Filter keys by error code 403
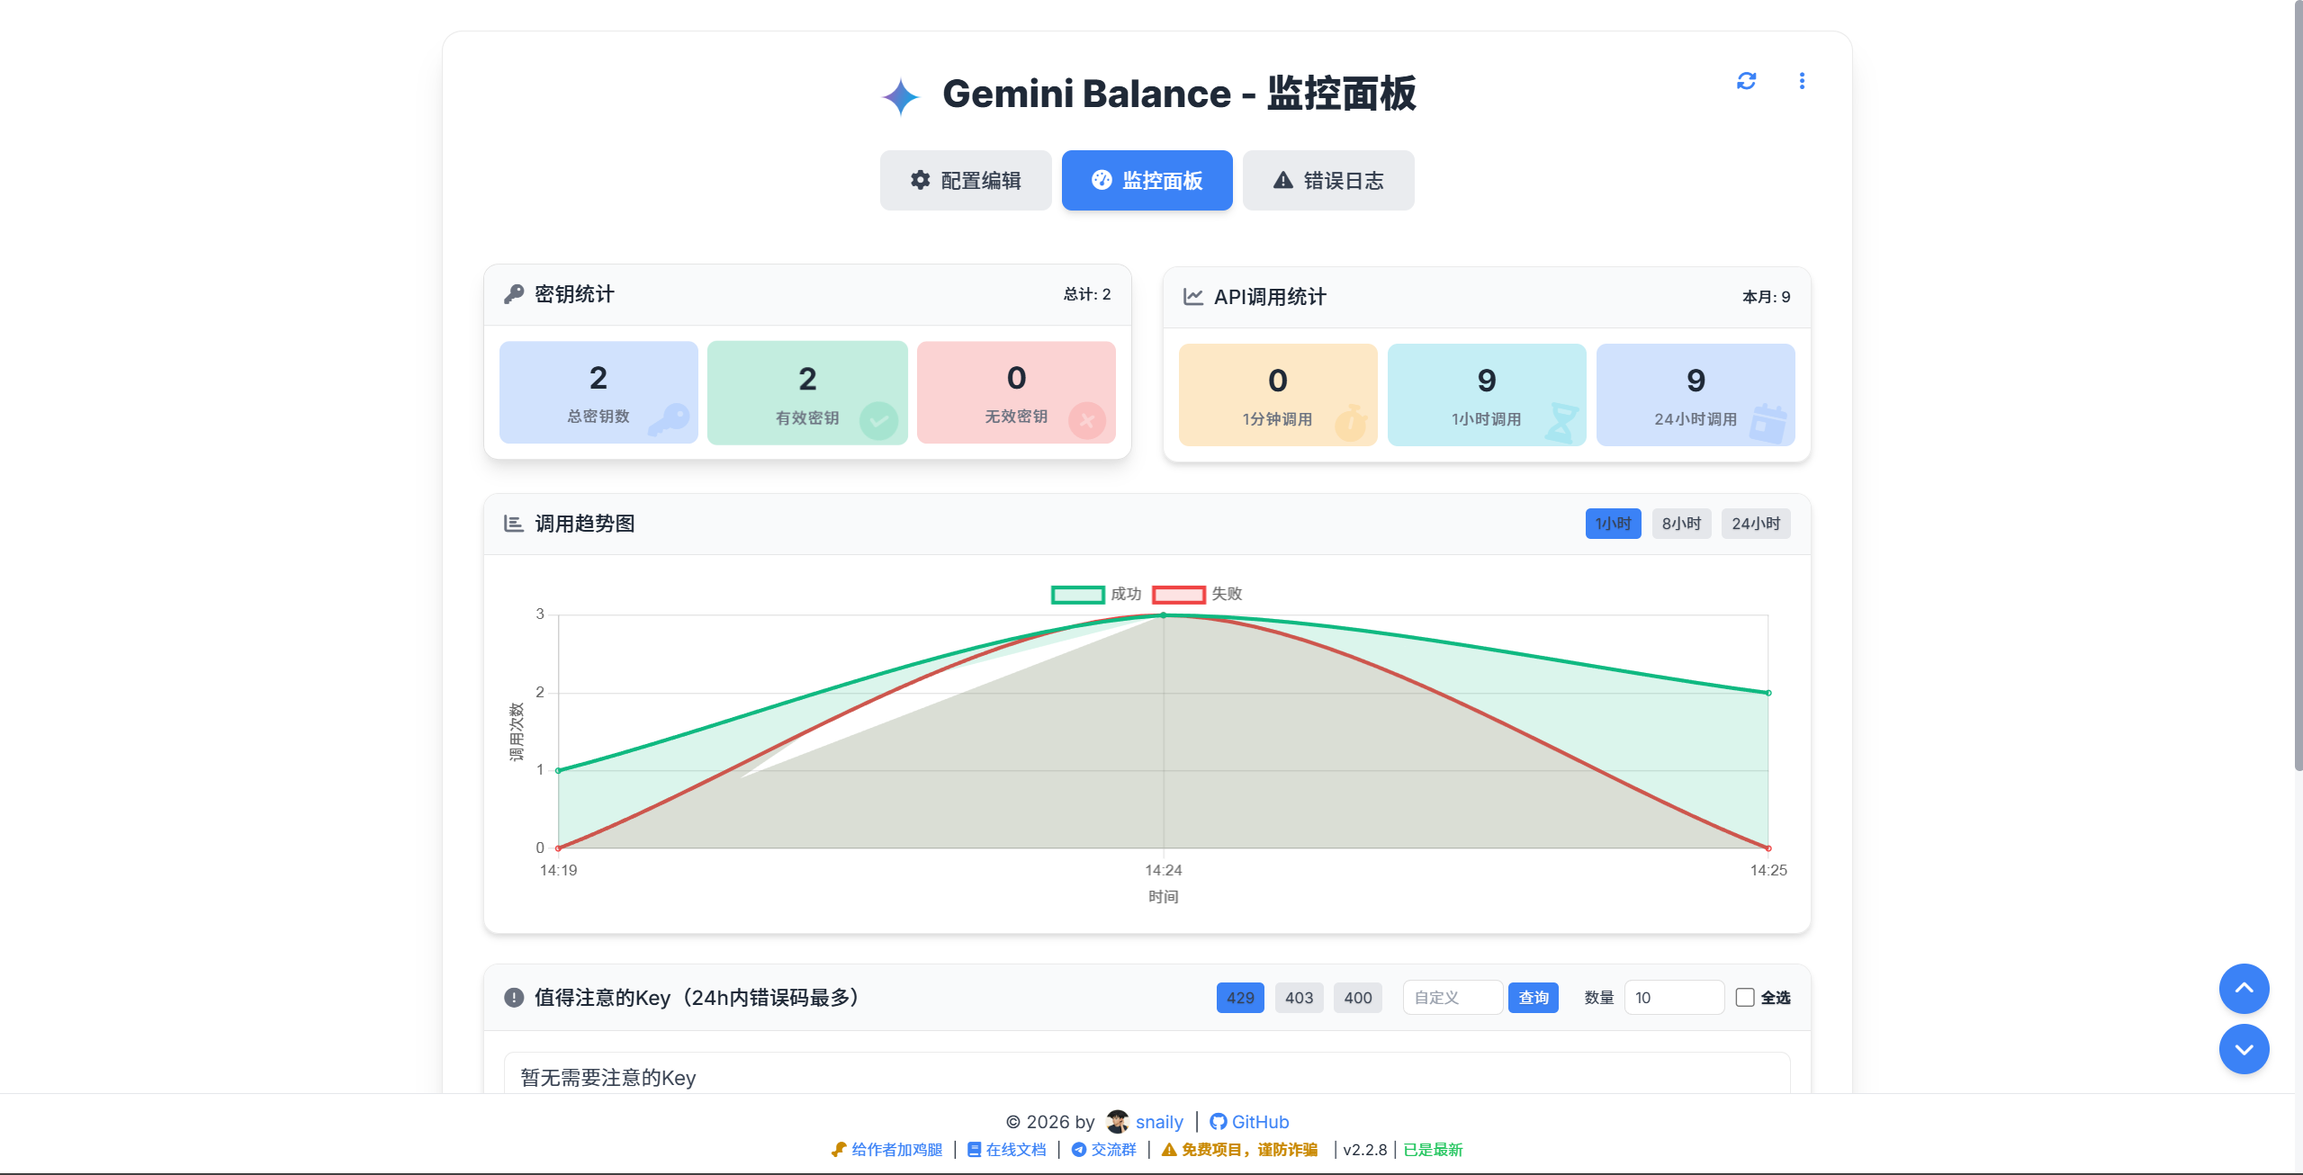Image resolution: width=2303 pixels, height=1175 pixels. [1299, 998]
